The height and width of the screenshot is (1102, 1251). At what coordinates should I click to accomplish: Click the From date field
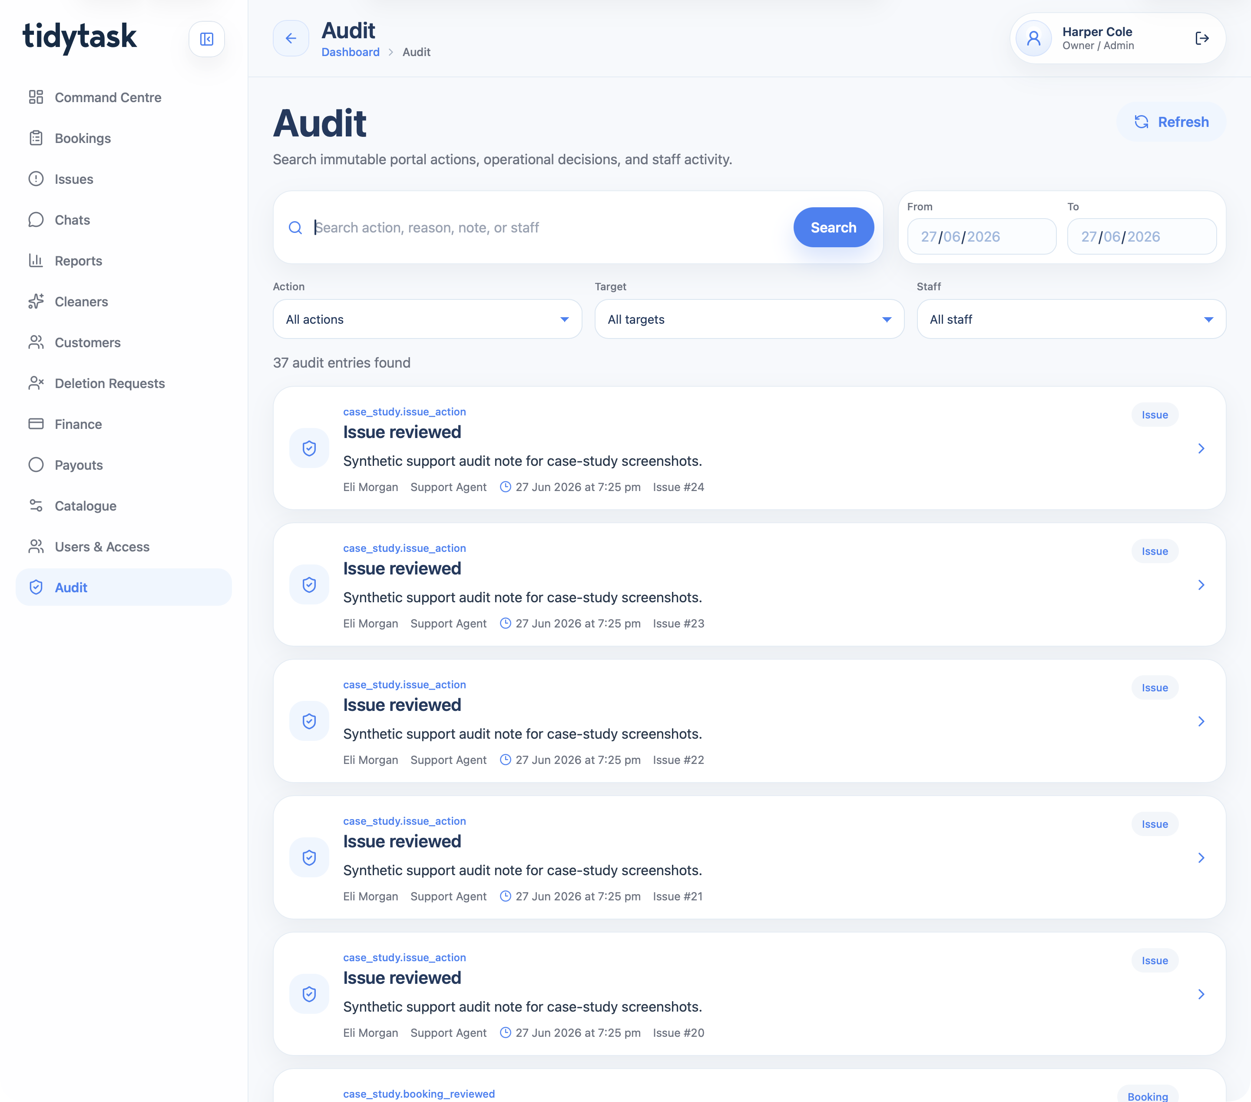[x=982, y=236]
